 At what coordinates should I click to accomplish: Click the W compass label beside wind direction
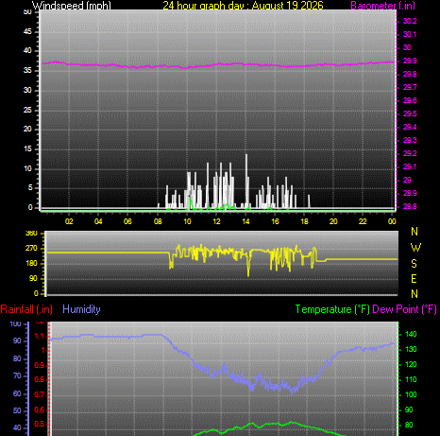[415, 248]
